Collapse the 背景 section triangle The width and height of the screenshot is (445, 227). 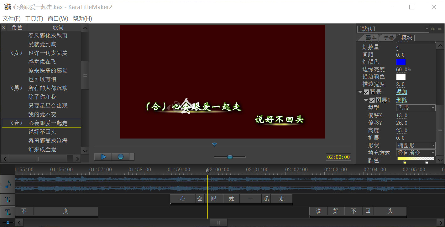click(x=360, y=92)
